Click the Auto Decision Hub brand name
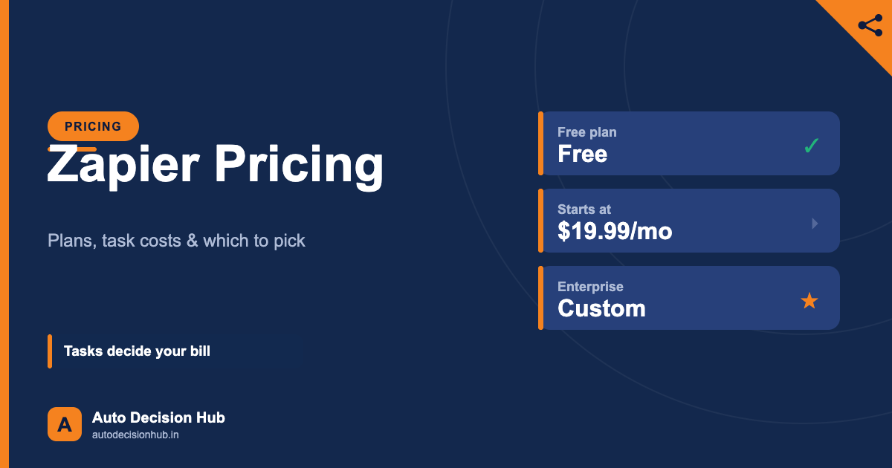 (158, 417)
